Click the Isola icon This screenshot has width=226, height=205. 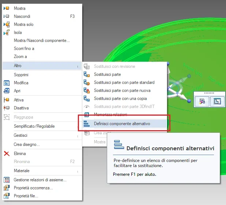[x=7, y=32]
